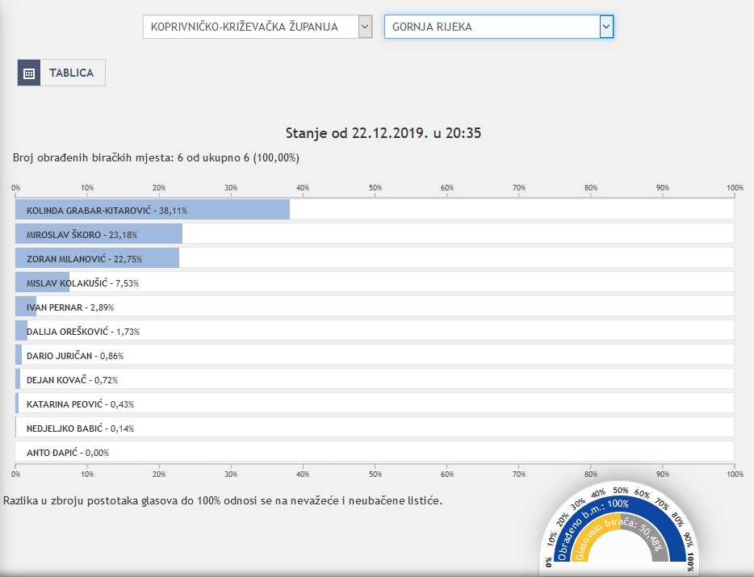
Task: Click the table grid icon beside TABLICA
Action: click(29, 73)
